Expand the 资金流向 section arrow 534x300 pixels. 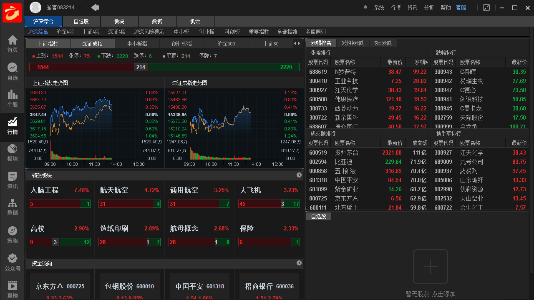point(299,263)
